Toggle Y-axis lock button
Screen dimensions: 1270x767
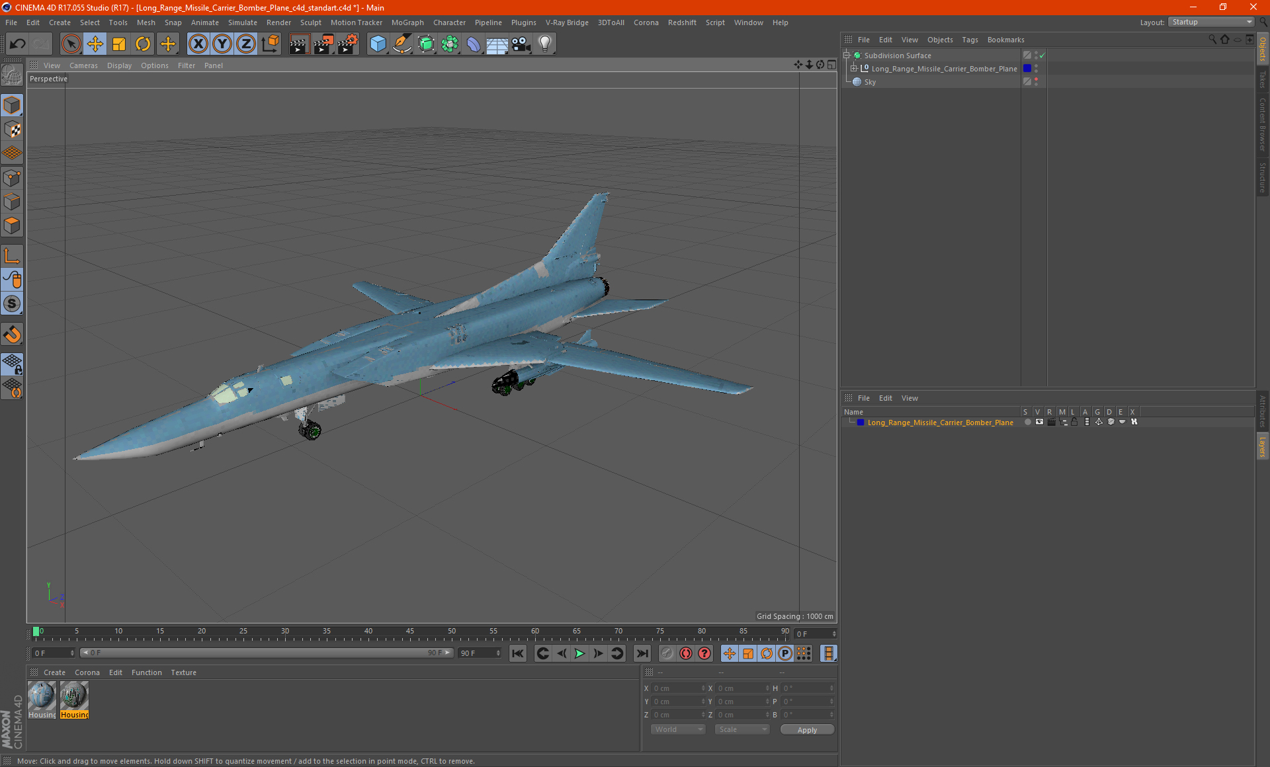coord(222,44)
